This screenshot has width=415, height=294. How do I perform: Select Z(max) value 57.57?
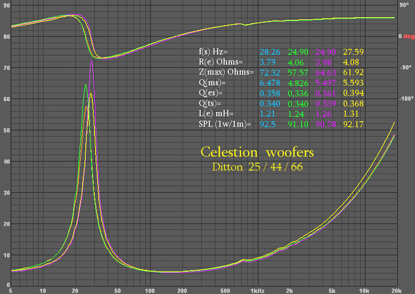298,72
